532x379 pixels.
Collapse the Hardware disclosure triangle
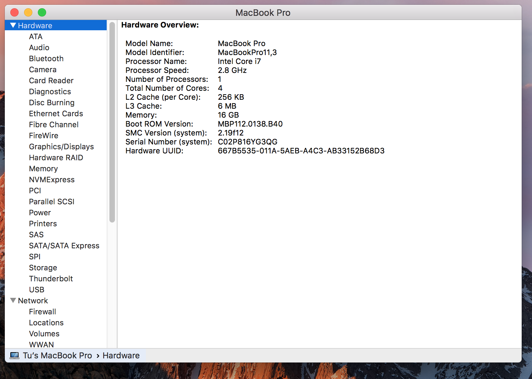(13, 25)
